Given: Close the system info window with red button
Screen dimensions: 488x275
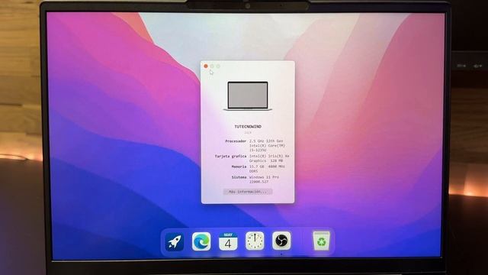Looking at the screenshot, I should pyautogui.click(x=206, y=66).
